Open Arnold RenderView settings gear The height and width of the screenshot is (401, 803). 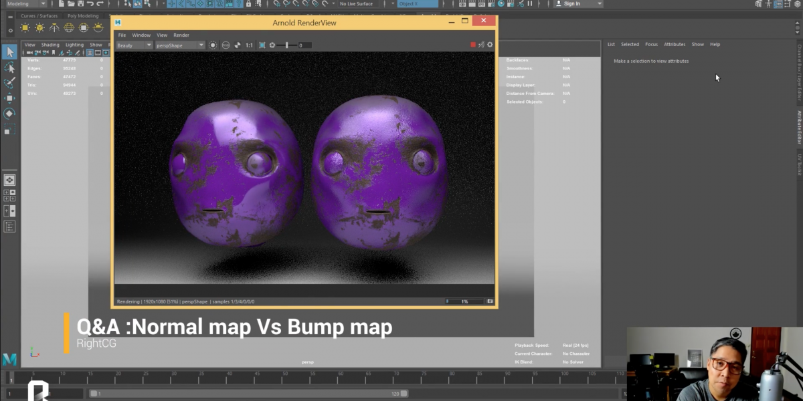[x=490, y=45]
